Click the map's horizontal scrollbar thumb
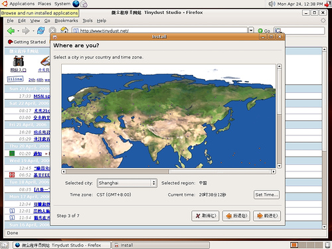 (118, 171)
